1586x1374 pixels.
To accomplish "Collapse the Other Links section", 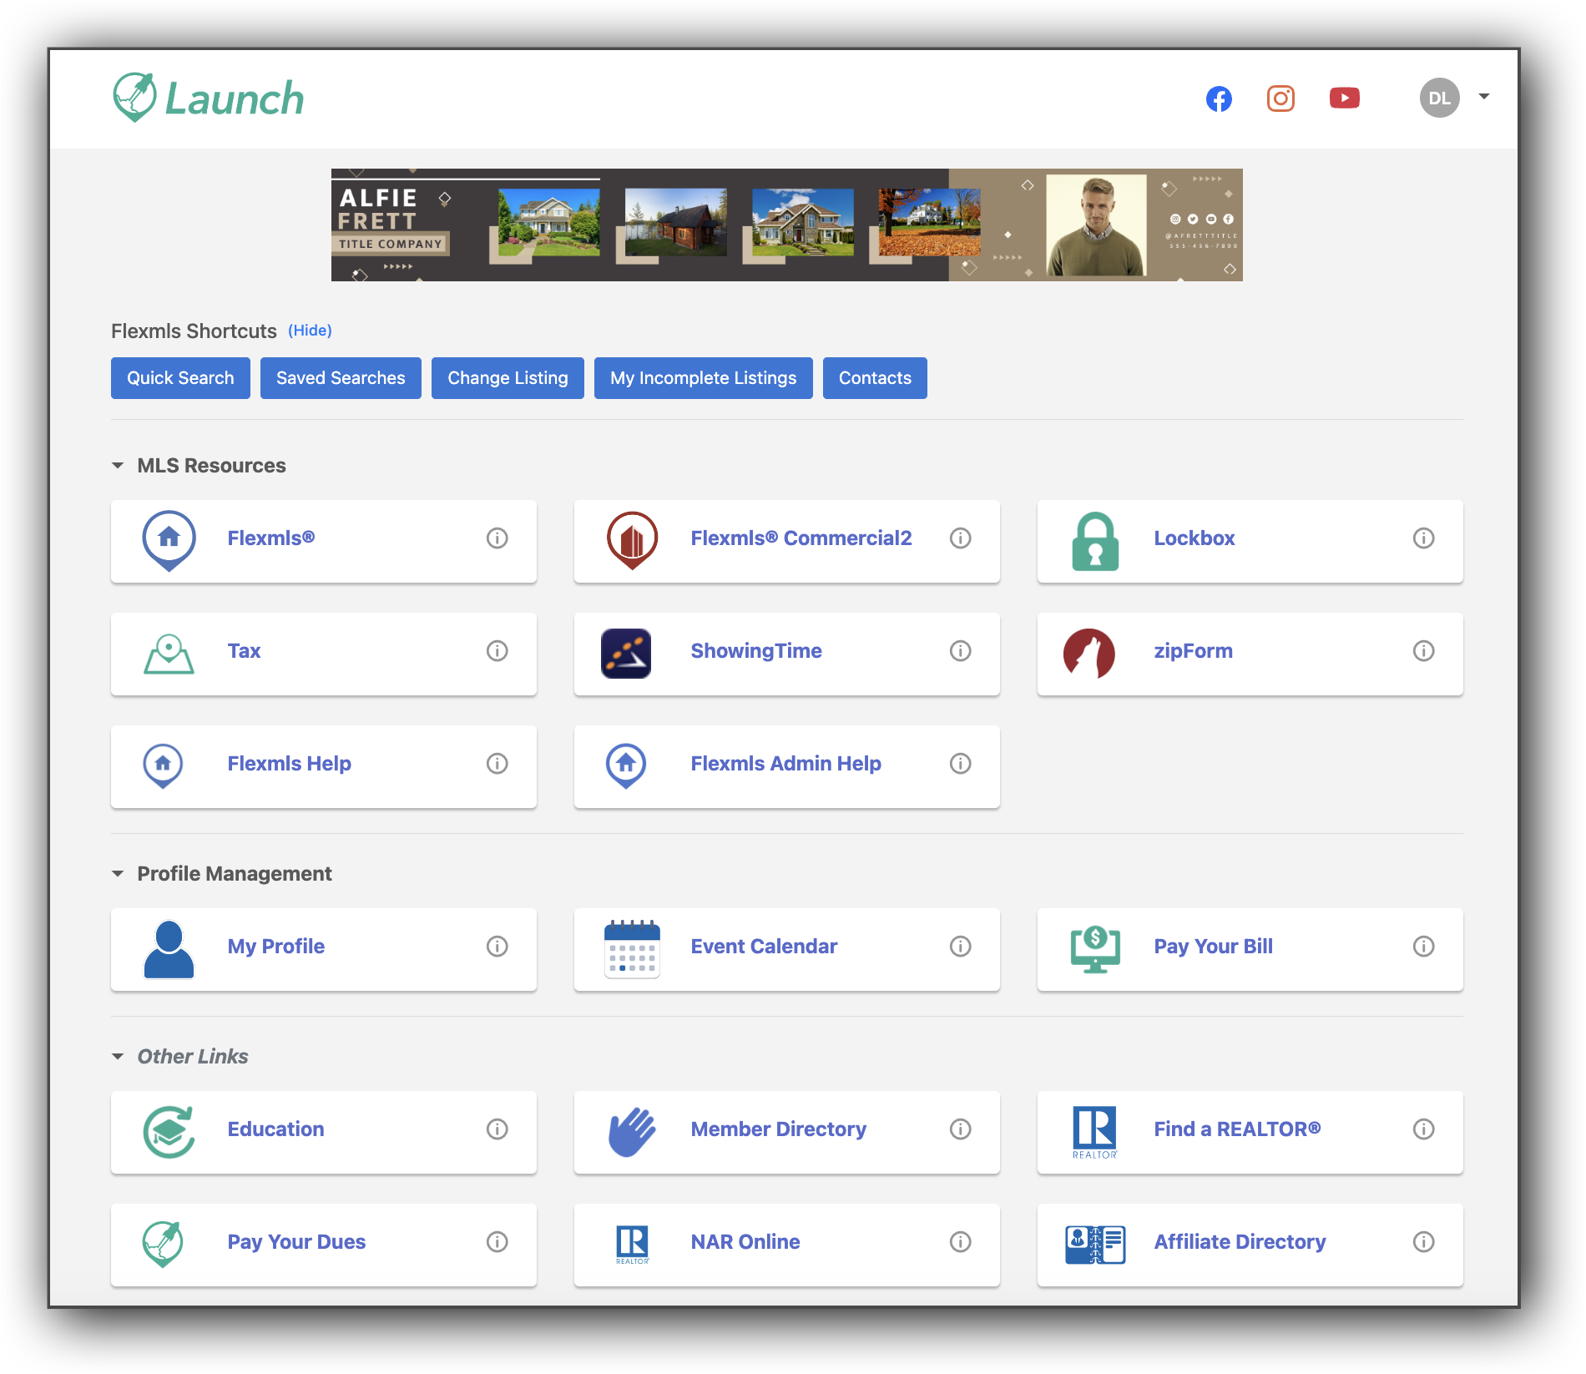I will [x=118, y=1057].
